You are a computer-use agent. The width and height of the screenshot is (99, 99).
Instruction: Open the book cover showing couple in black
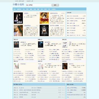[18, 18]
